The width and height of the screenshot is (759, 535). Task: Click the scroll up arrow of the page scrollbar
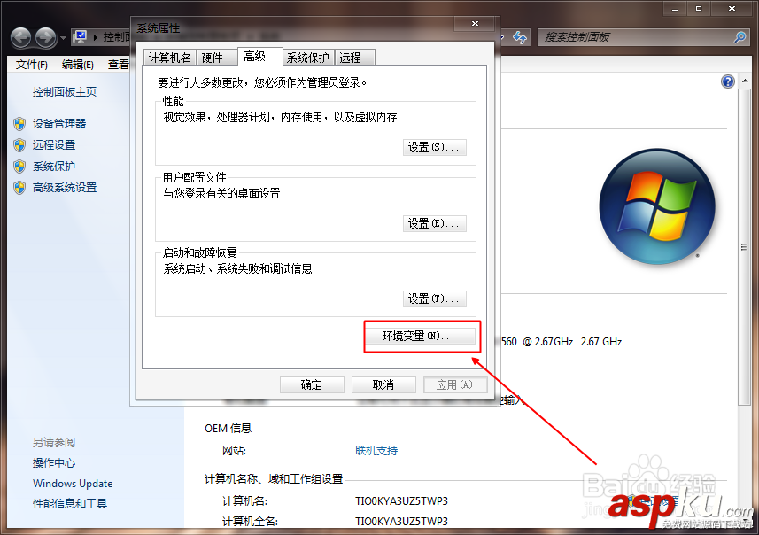click(x=745, y=81)
